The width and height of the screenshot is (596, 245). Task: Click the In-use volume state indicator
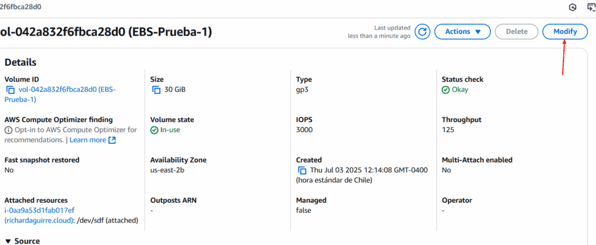pos(165,130)
